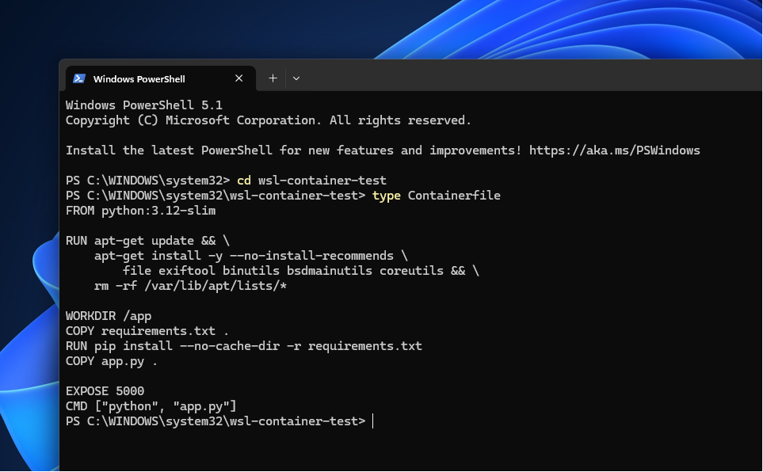Screen dimensions: 763x472
Task: Click the "rm -rf /var/lib/apt/lists/*" line
Action: coord(190,286)
